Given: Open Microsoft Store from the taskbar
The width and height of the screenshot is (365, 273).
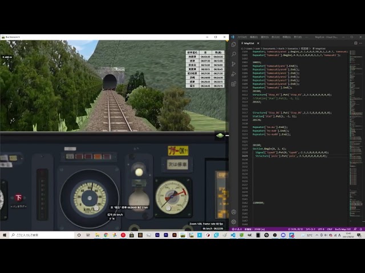Looking at the screenshot, I should [132, 235].
